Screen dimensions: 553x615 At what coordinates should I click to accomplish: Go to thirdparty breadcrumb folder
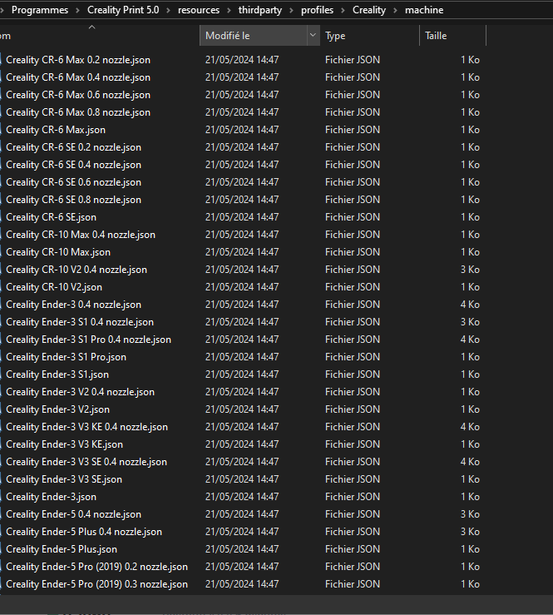click(260, 10)
